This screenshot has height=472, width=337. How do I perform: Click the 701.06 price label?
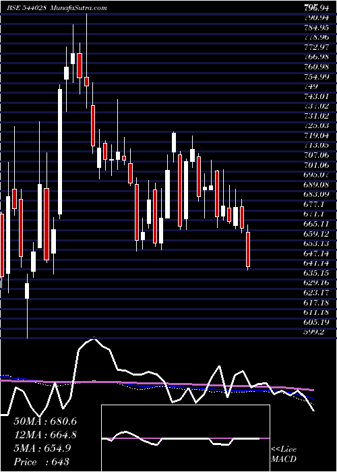pos(318,165)
